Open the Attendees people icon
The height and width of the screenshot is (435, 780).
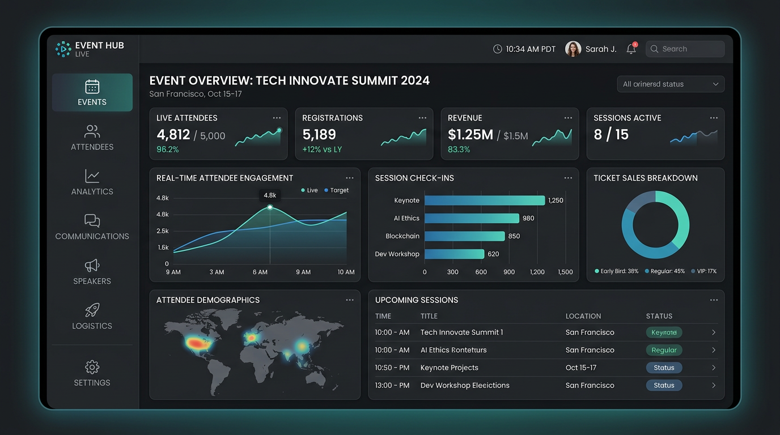92,131
